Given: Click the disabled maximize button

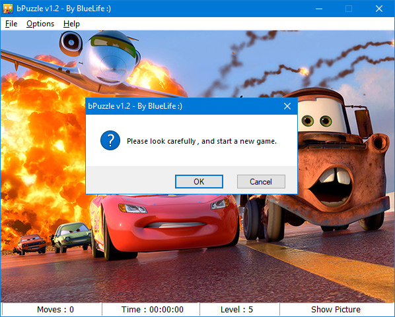Looking at the screenshot, I should point(349,9).
